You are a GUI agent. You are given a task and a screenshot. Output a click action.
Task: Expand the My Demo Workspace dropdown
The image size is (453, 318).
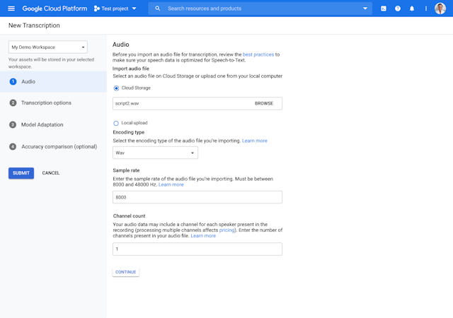click(47, 47)
